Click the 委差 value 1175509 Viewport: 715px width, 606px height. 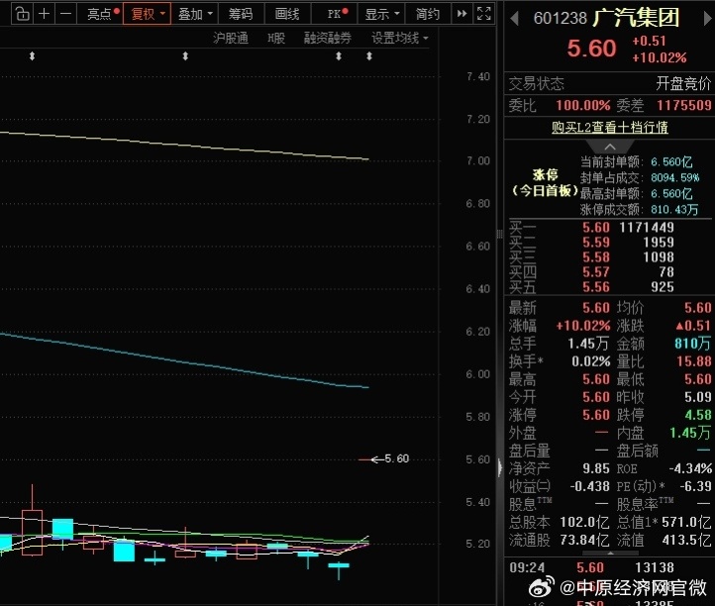[683, 105]
